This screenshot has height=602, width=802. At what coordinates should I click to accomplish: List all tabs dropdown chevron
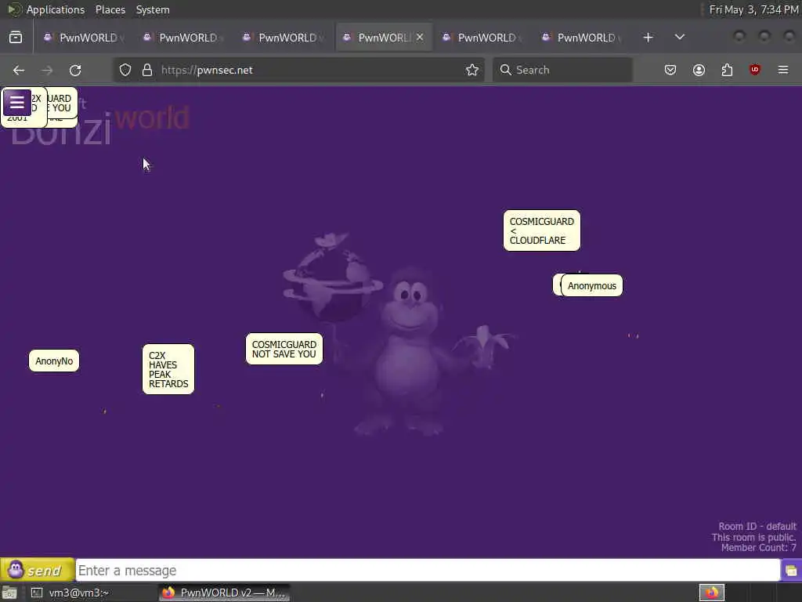[680, 38]
